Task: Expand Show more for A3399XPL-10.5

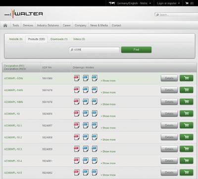Action: [108, 175]
